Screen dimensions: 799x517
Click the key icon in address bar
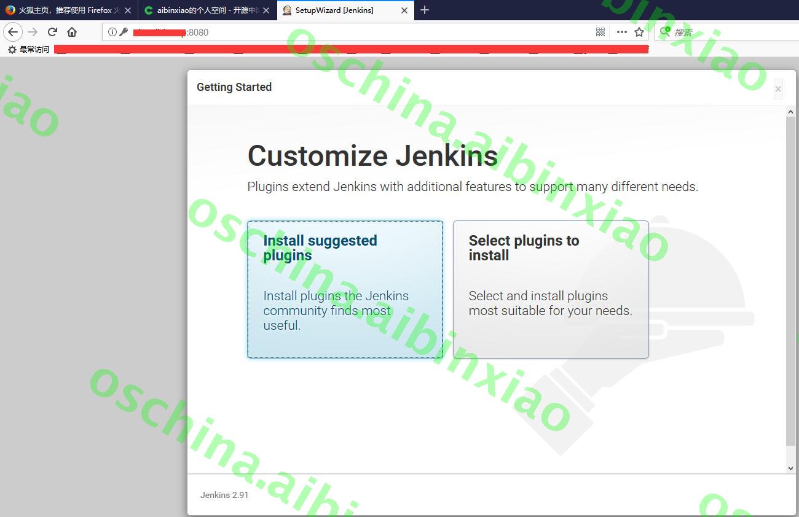pyautogui.click(x=124, y=32)
